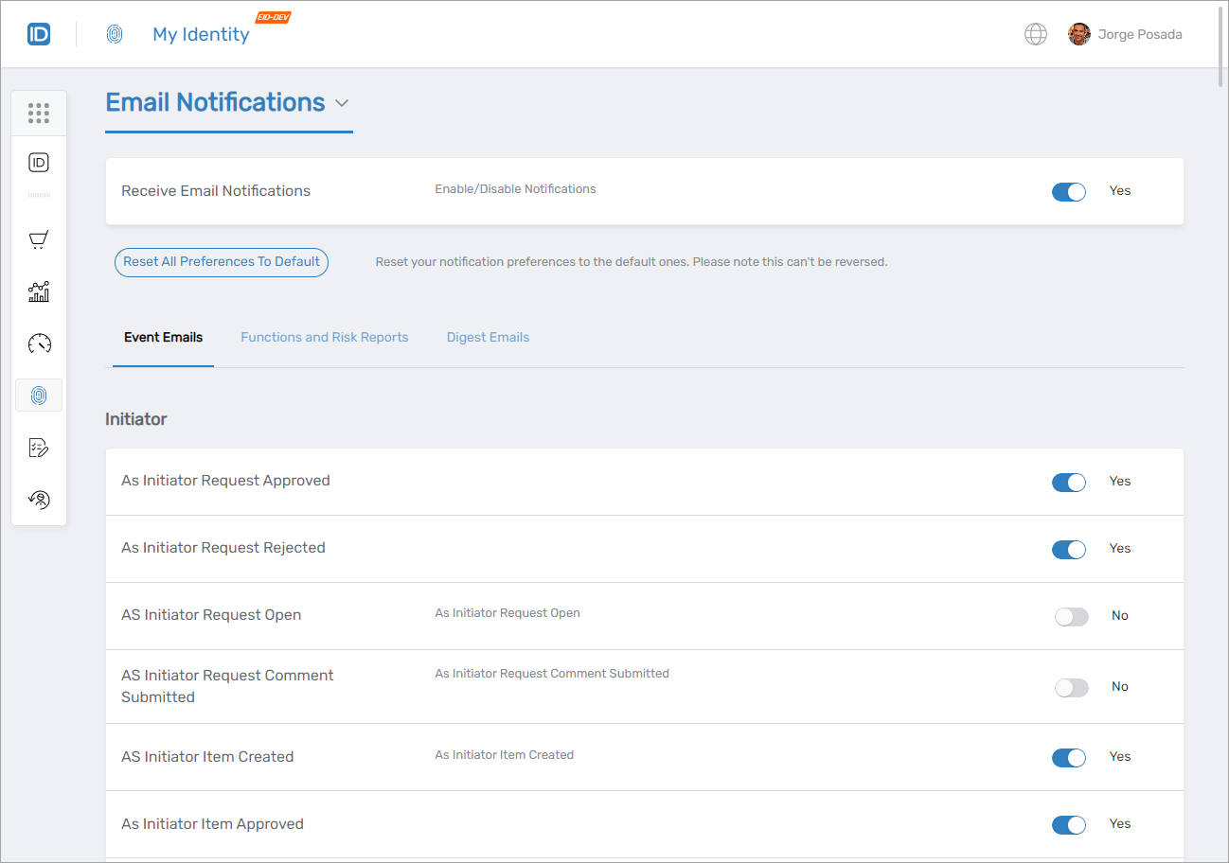Open the Digest Emails tab
The height and width of the screenshot is (863, 1229).
(488, 337)
